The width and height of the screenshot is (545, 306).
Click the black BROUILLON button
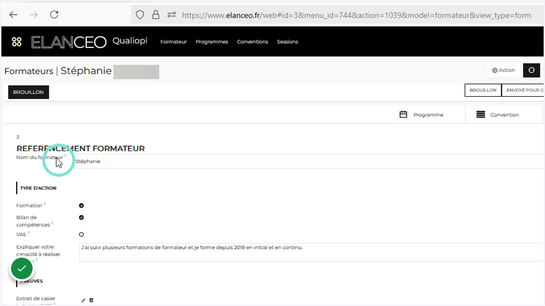(x=29, y=92)
